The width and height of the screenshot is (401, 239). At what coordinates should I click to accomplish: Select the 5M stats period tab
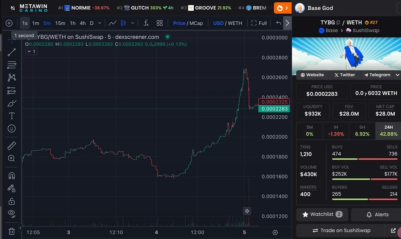click(x=310, y=131)
